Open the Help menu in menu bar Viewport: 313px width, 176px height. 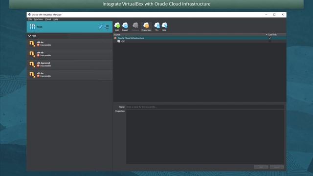[56, 20]
